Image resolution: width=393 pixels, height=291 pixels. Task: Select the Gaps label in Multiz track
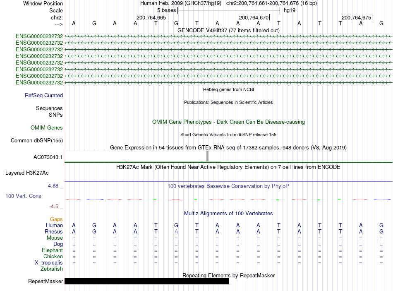pos(56,219)
